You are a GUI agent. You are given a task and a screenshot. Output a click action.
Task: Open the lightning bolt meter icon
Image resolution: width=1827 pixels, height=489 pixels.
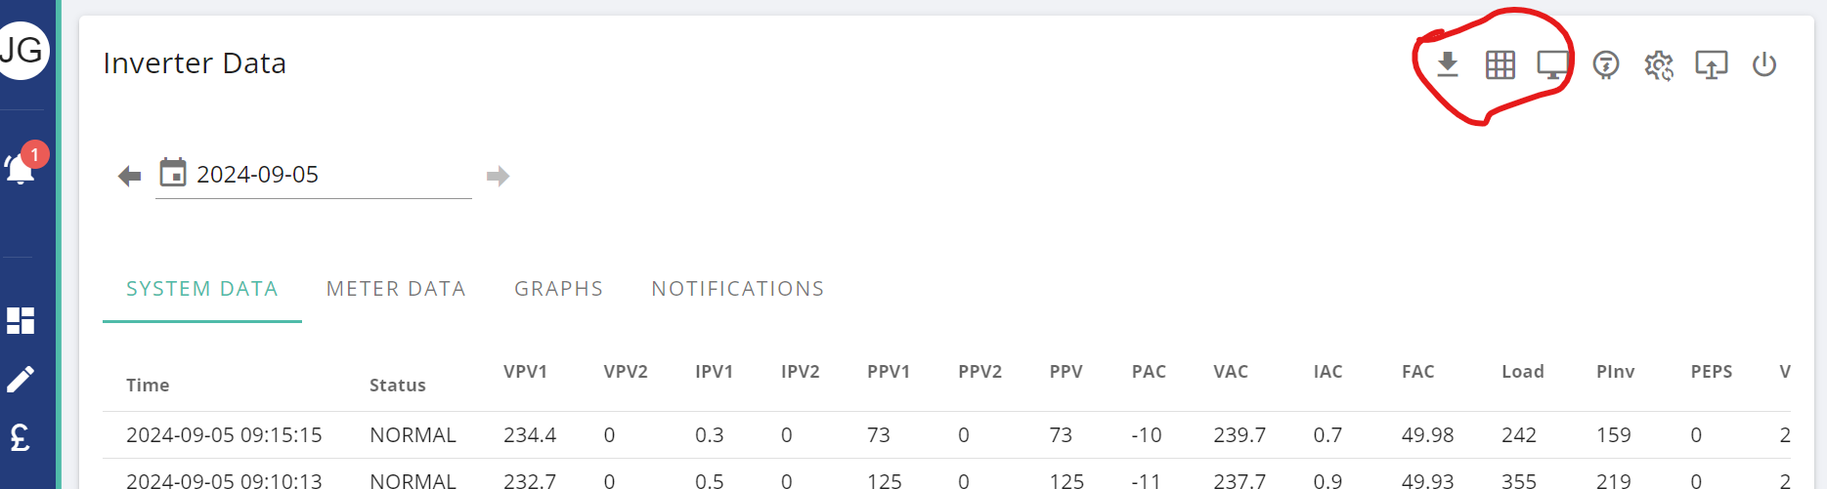tap(1606, 65)
